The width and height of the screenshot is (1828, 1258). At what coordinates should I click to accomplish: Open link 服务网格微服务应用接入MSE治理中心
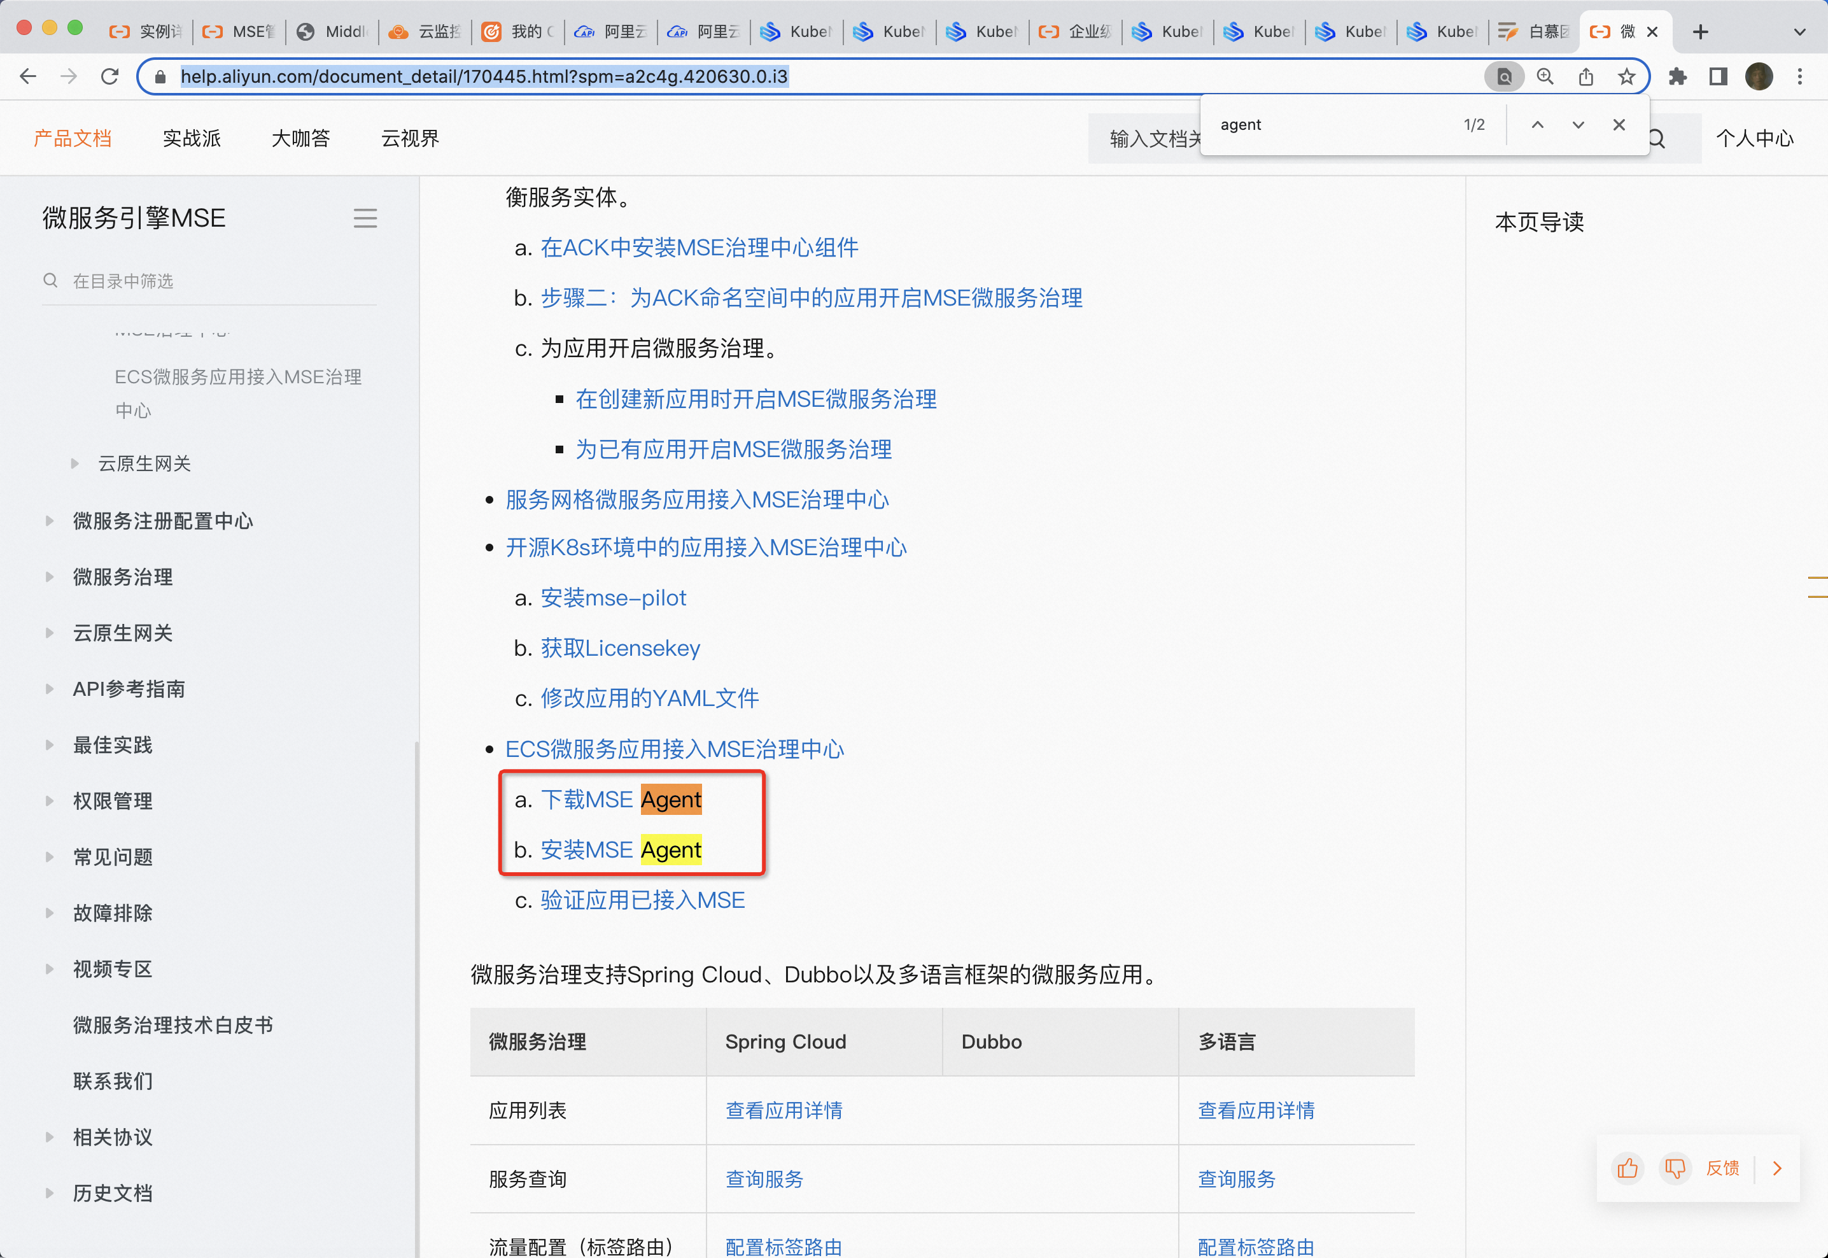696,500
